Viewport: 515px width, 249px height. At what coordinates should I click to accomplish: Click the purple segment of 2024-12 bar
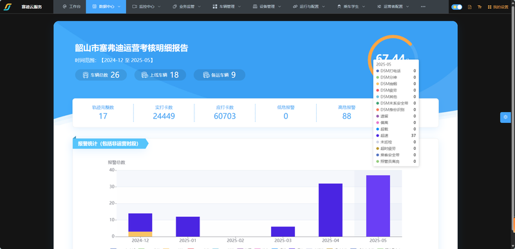coord(140,223)
